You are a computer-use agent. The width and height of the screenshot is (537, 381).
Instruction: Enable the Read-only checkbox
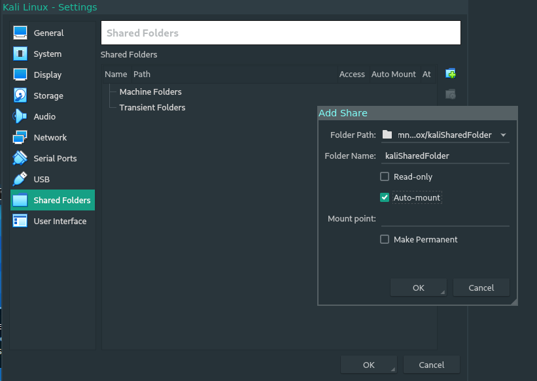click(385, 176)
